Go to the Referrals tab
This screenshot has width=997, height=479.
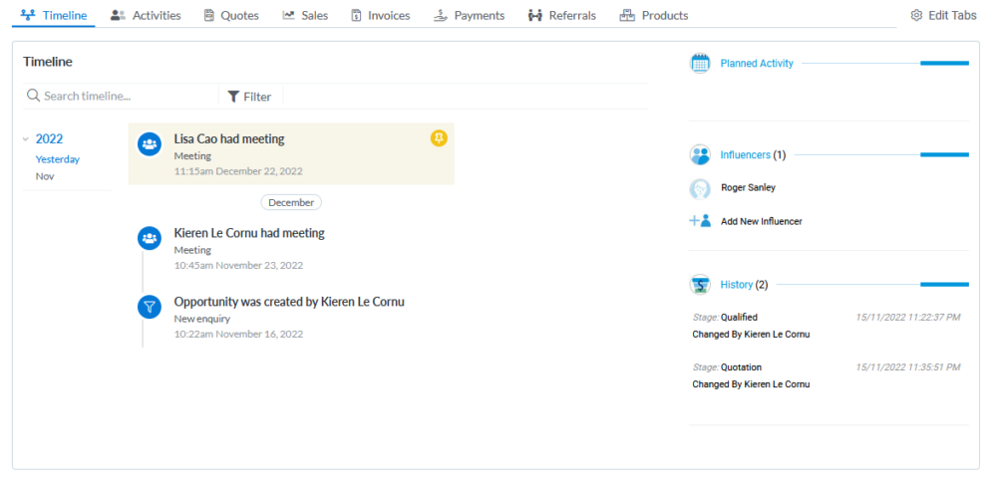point(562,15)
